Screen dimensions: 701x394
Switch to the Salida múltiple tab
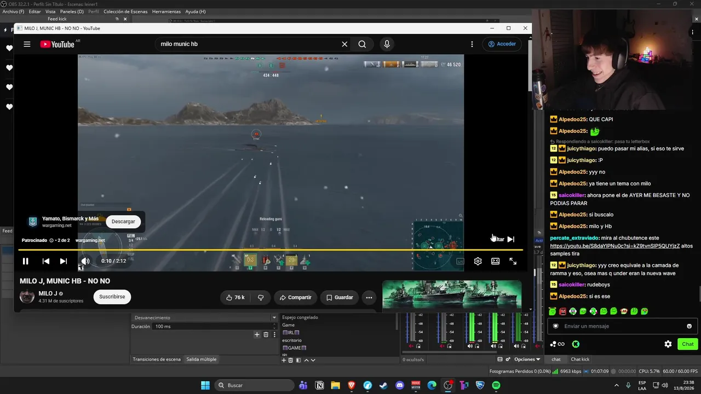coord(202,360)
